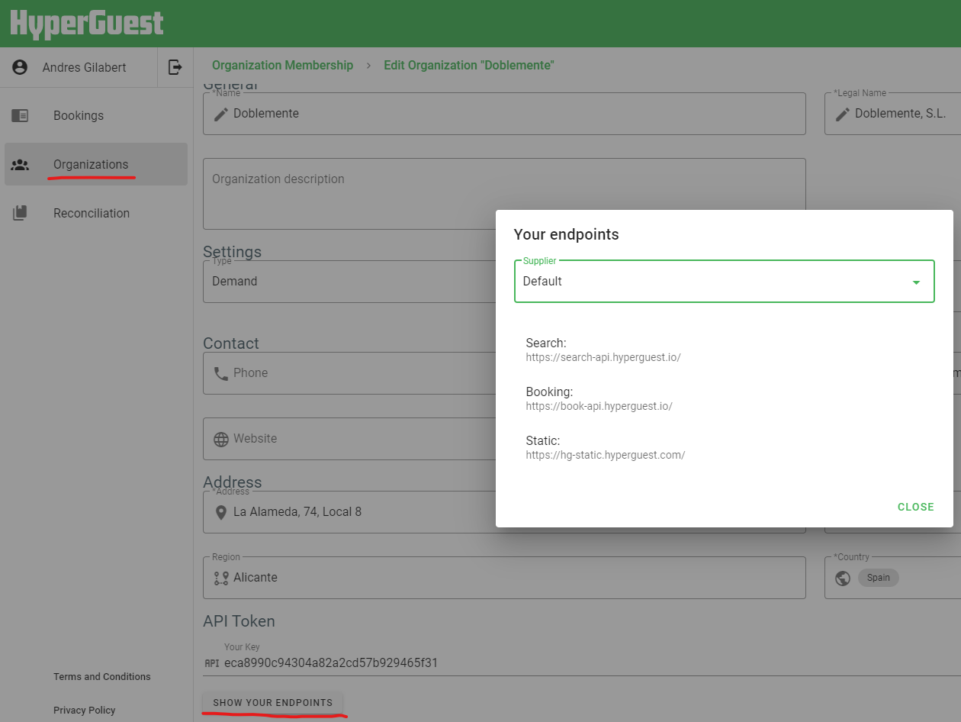Click the region route icon beside Alicante
This screenshot has width=961, height=722.
(x=221, y=578)
